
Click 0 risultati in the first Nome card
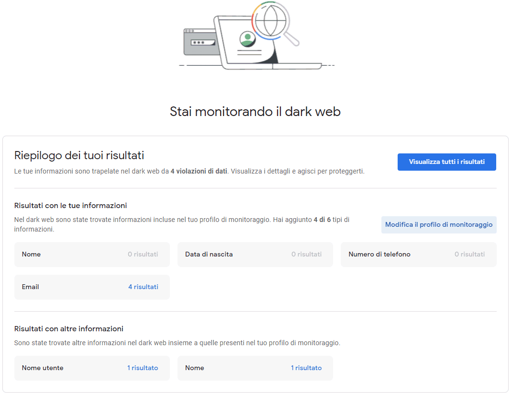pyautogui.click(x=143, y=255)
